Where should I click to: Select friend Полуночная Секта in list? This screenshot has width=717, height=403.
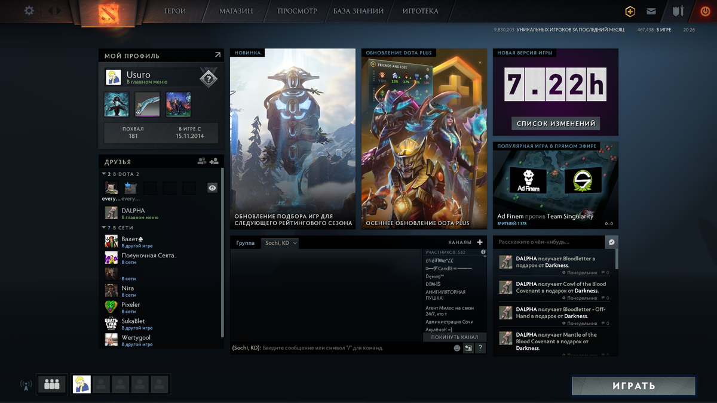pyautogui.click(x=161, y=258)
